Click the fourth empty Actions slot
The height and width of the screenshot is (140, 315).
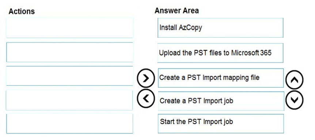coord(69,100)
